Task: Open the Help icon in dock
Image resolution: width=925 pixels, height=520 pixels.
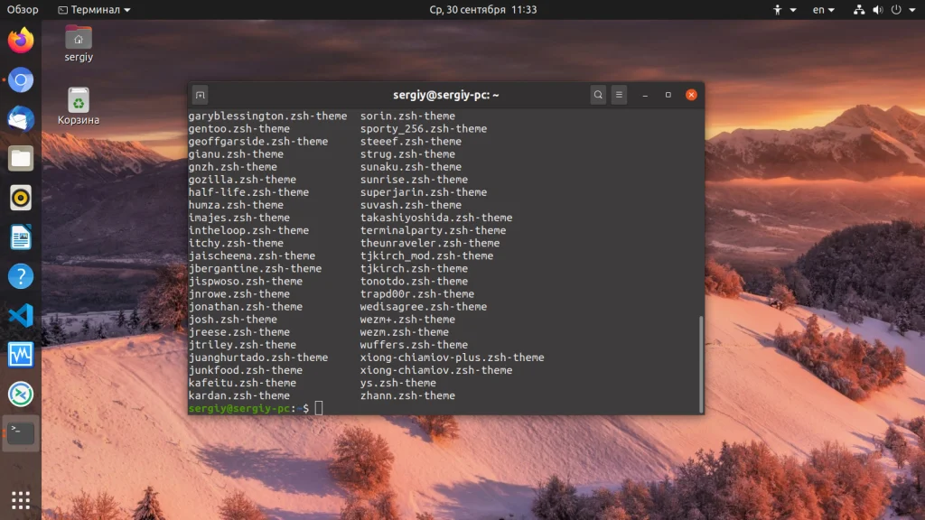Action: pos(21,276)
